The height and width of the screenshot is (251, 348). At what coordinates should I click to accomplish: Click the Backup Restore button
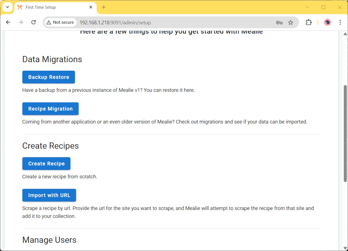[x=49, y=77]
